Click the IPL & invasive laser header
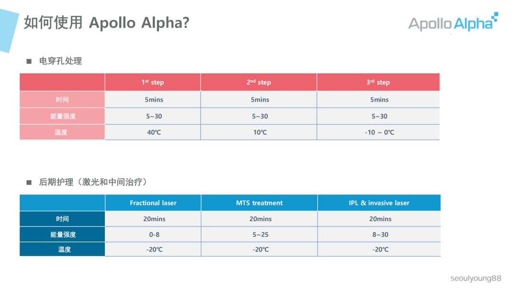The height and width of the screenshot is (290, 517). (x=379, y=203)
